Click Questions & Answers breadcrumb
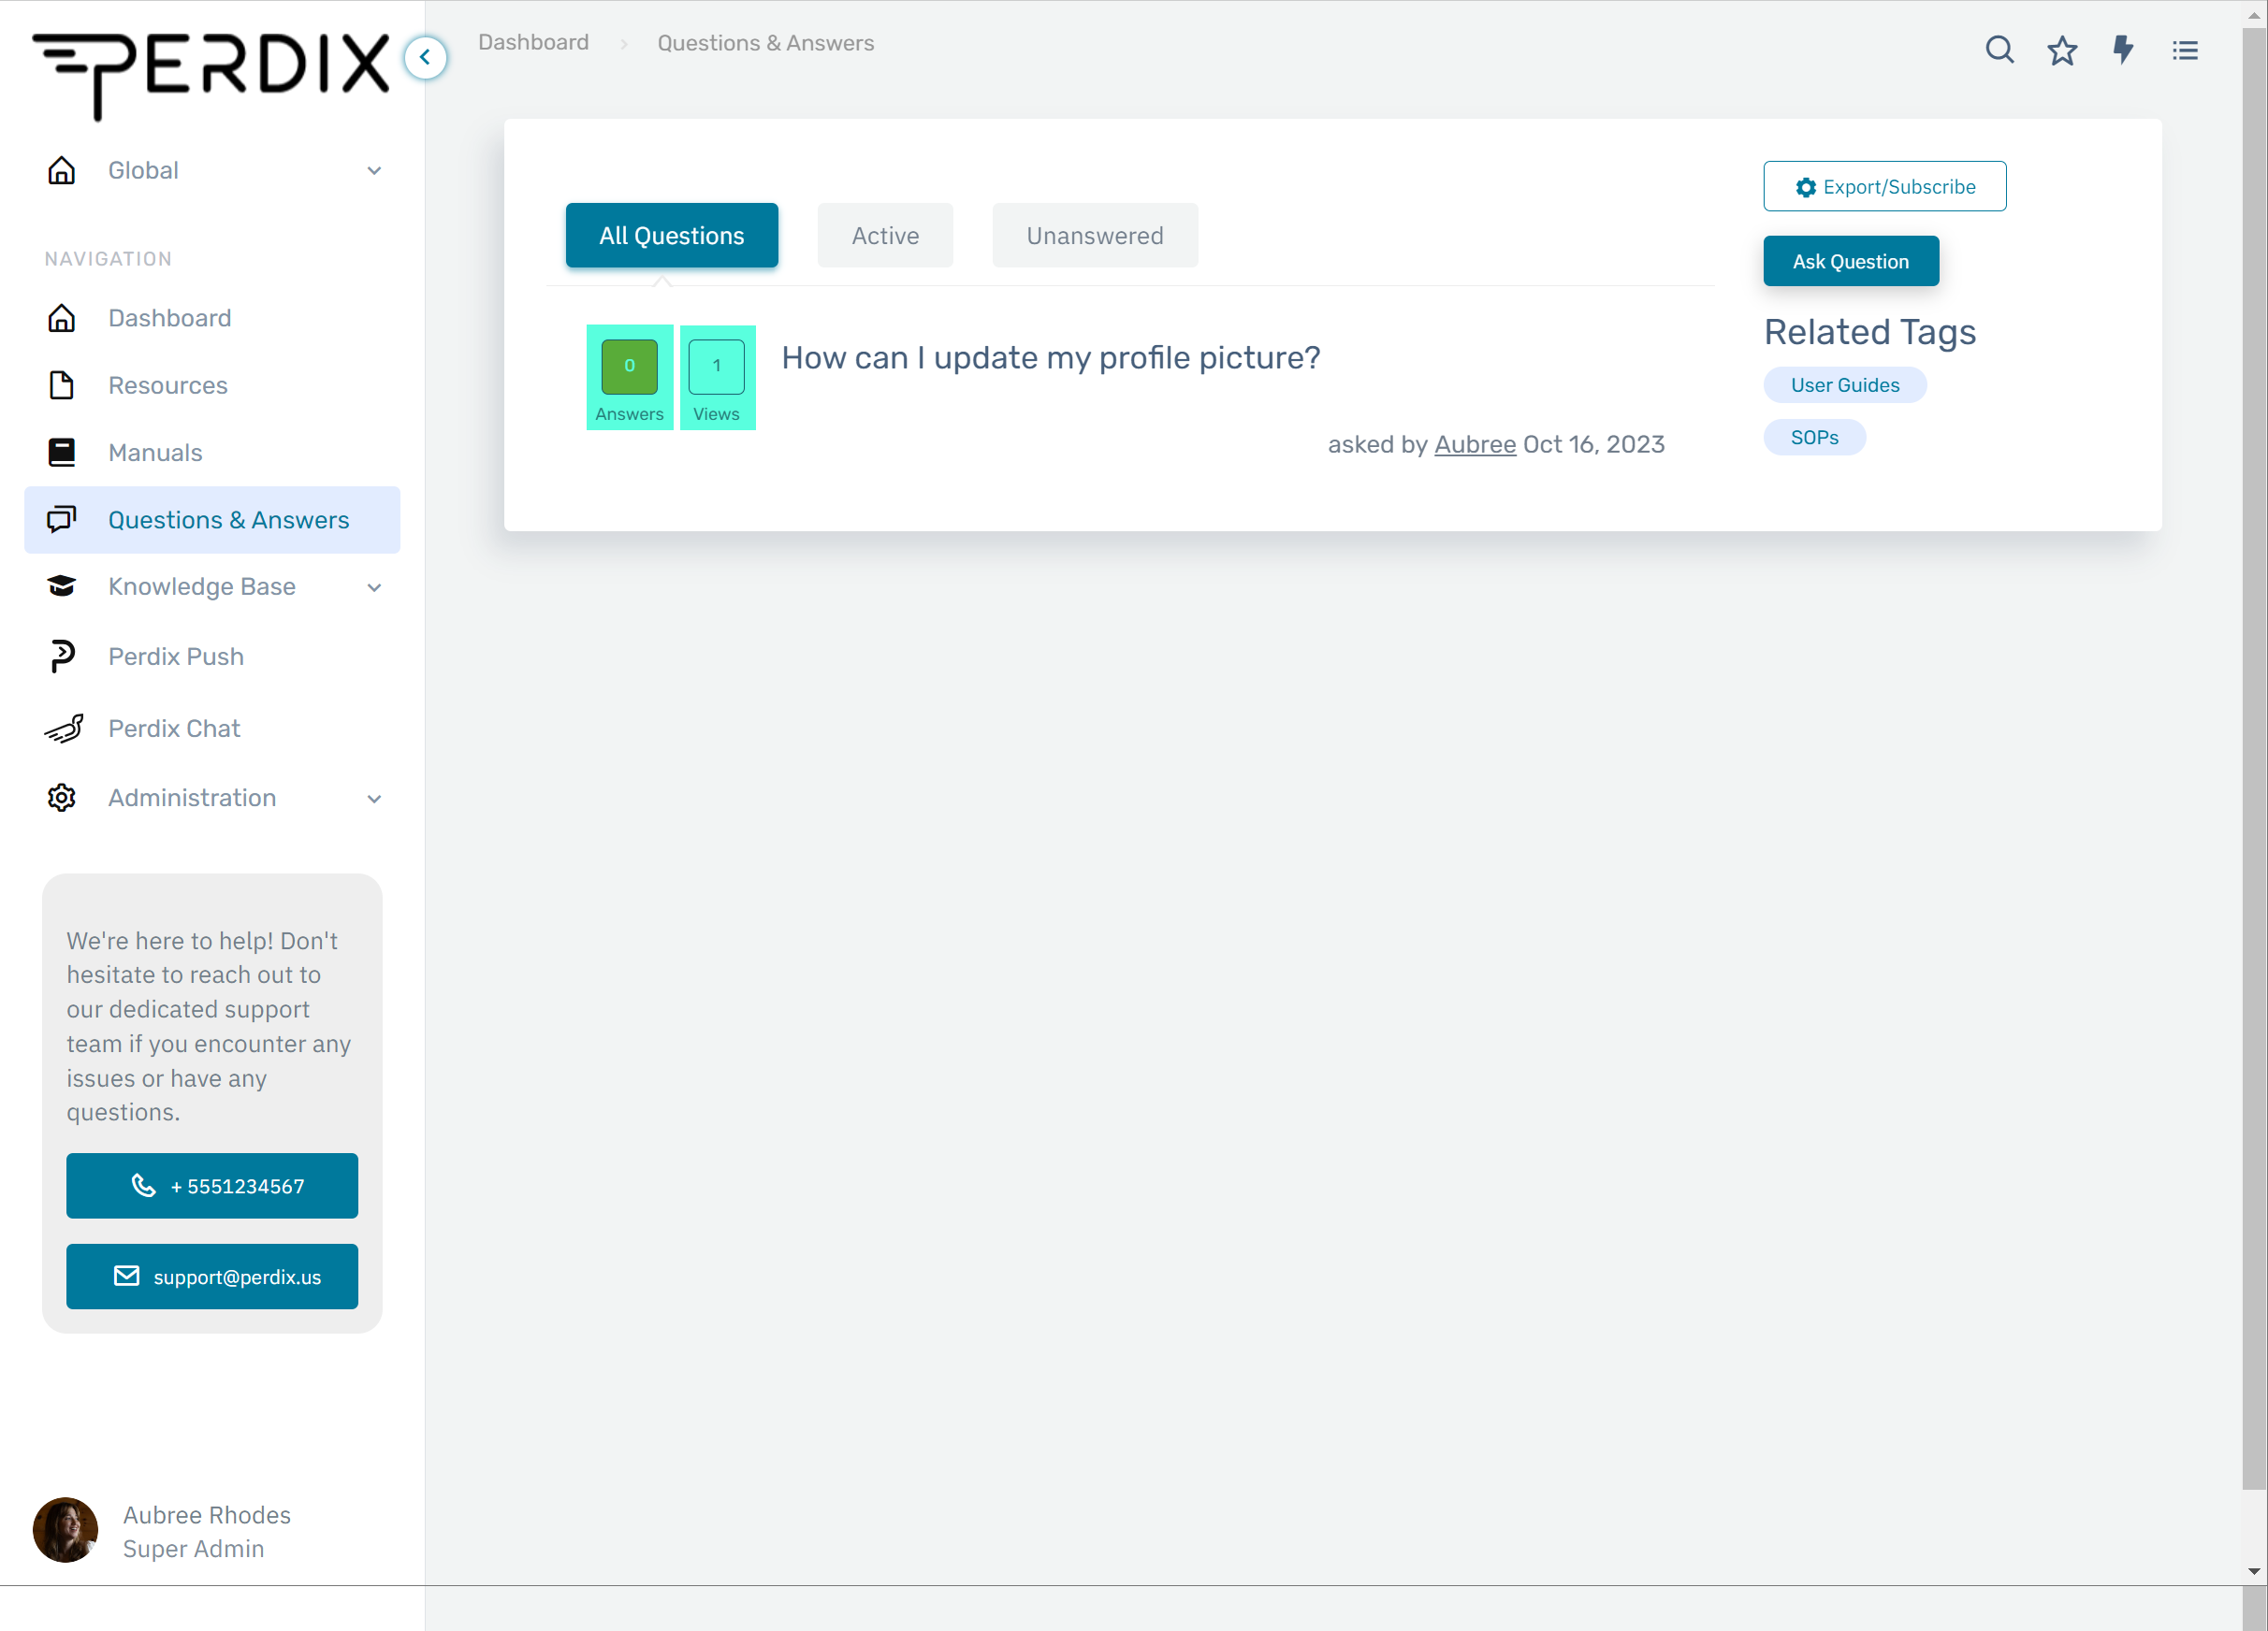The height and width of the screenshot is (1631, 2268). point(766,43)
